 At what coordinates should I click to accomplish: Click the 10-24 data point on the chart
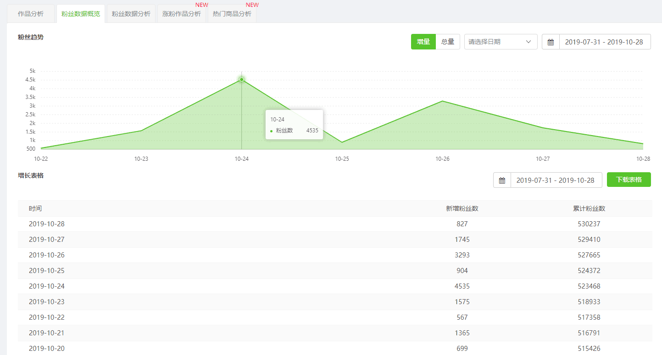point(242,80)
